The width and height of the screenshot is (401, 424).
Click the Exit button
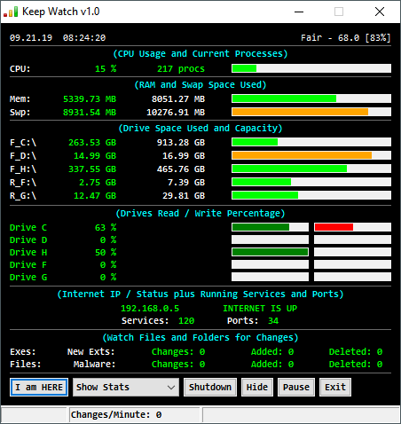[335, 387]
